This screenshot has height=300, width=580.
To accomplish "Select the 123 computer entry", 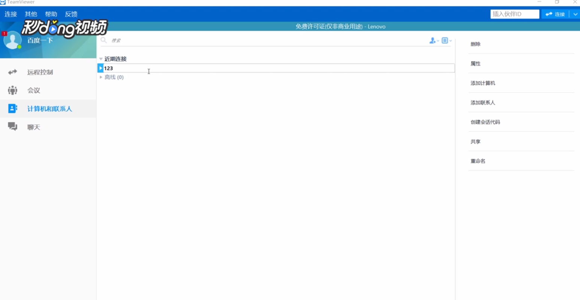I will pos(276,68).
